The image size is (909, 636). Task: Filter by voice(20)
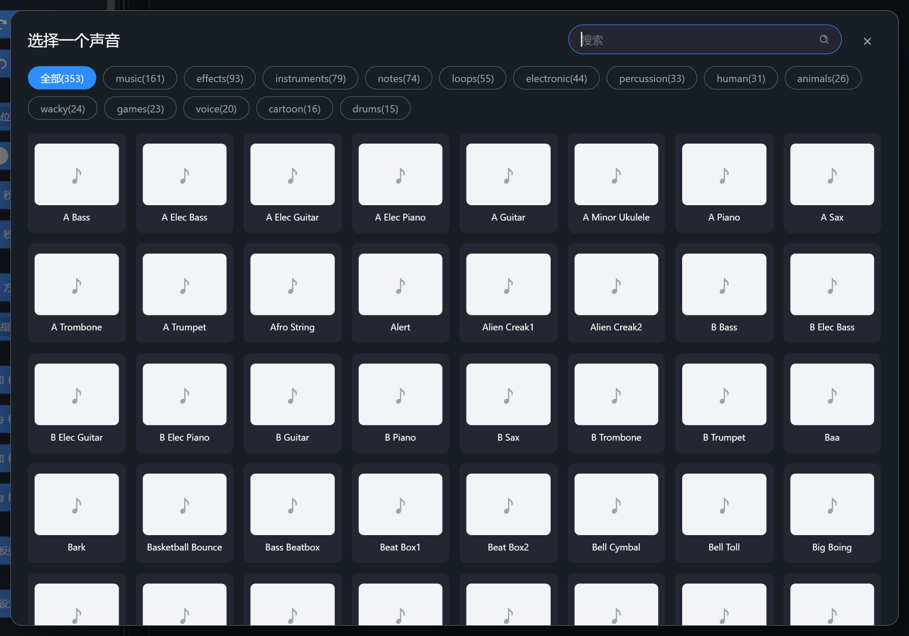pos(216,109)
